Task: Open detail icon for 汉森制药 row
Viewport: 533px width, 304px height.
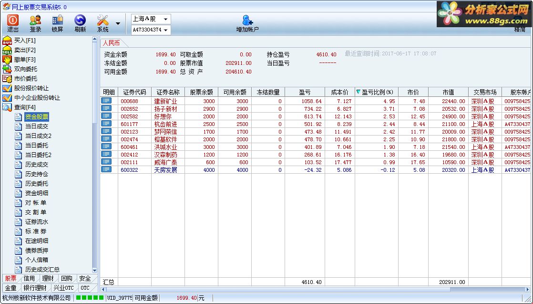Action: [x=106, y=154]
